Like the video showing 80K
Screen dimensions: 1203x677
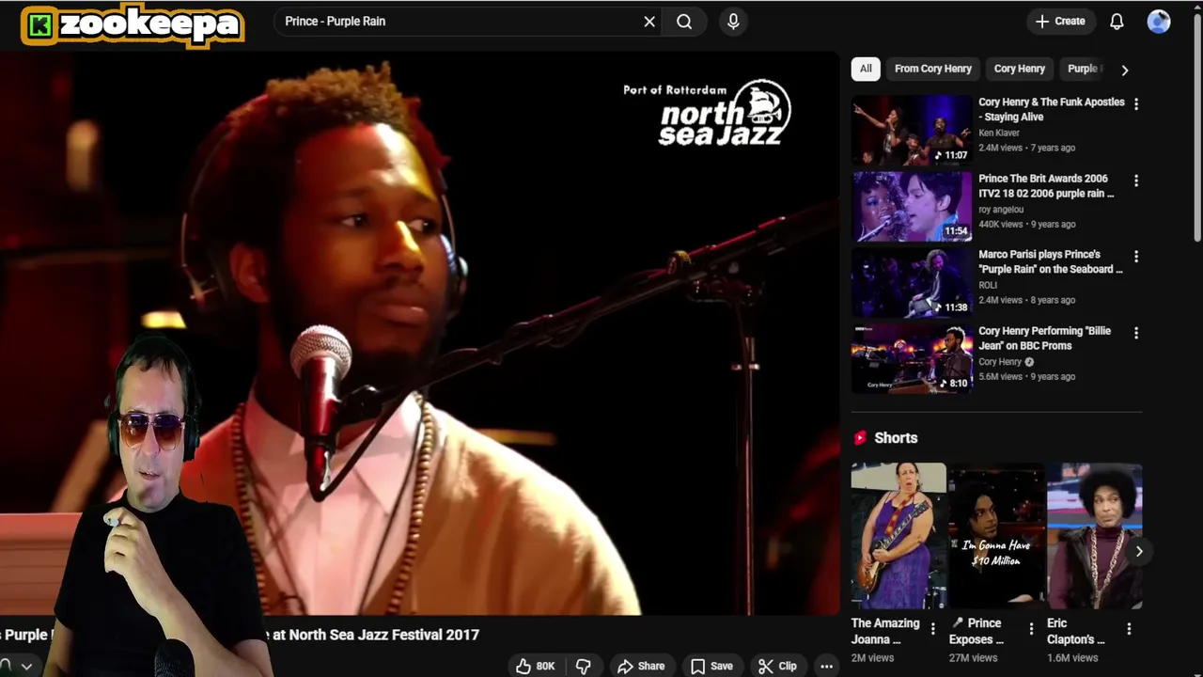(536, 666)
